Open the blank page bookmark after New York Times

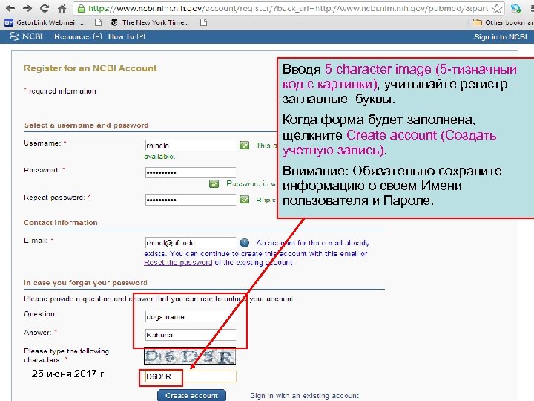tap(204, 22)
